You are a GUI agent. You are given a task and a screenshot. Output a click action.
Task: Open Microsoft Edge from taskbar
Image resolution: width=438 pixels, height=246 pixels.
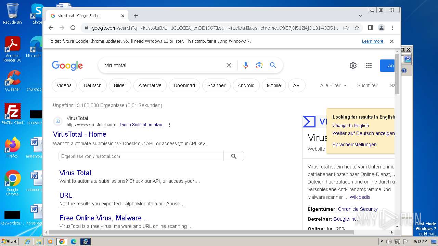click(x=74, y=242)
